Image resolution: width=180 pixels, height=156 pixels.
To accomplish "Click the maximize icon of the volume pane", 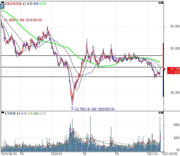I will 160,113.
